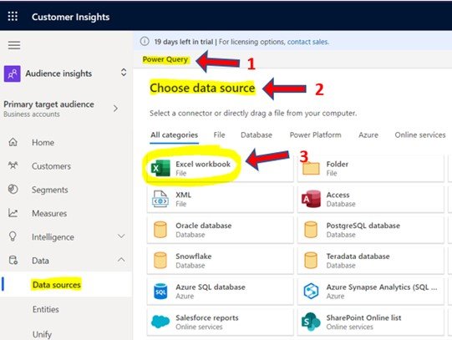
Task: Open the contact sales link
Action: point(307,42)
